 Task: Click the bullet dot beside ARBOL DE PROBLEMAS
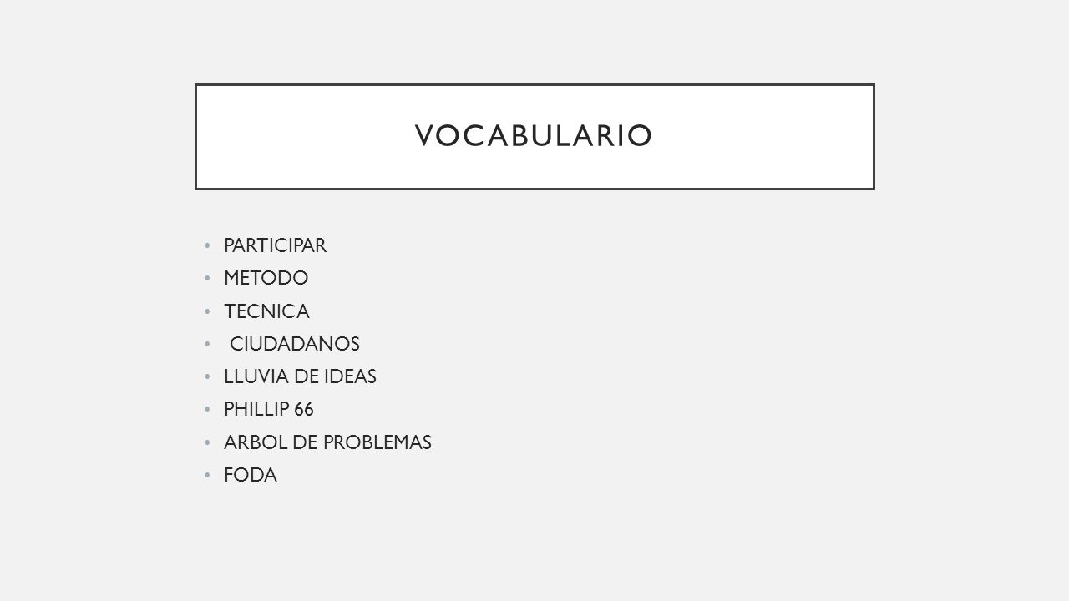208,444
